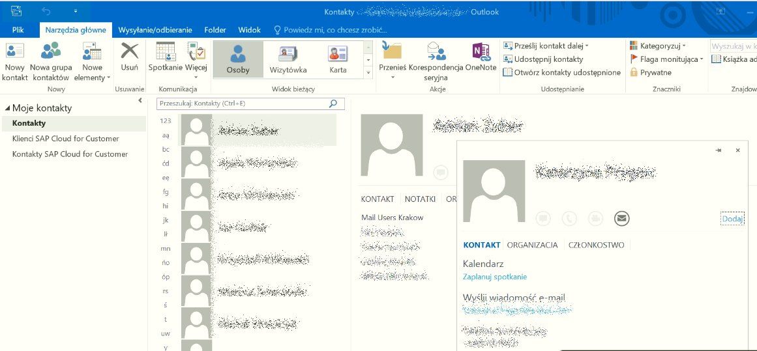Open Quick Access Toolbar customize dropdown
Screen dimensions: 757x351
click(76, 10)
